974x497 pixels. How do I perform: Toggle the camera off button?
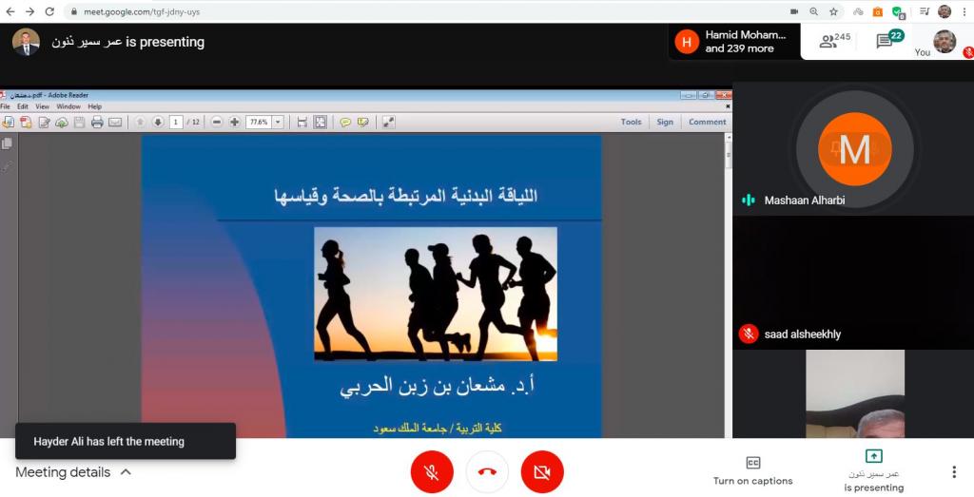coord(542,472)
